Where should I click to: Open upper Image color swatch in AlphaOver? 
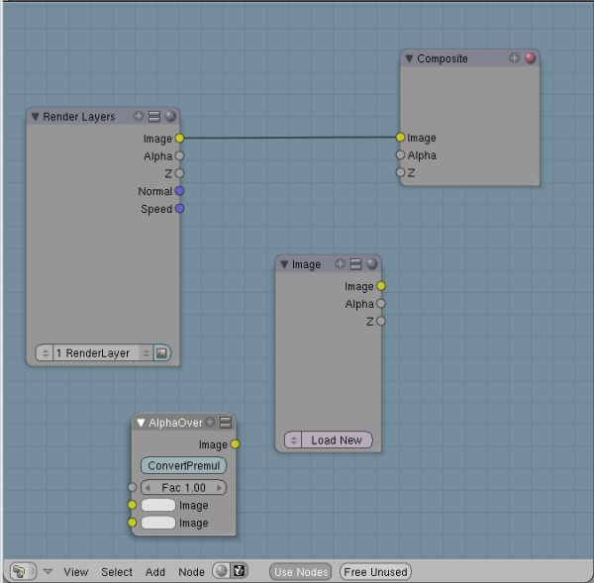pos(158,505)
